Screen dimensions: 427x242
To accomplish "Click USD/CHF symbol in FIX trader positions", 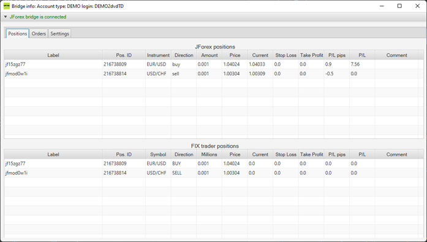I will (156, 173).
